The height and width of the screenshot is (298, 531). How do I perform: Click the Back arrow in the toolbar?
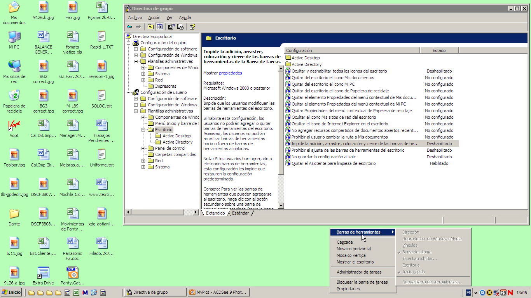click(129, 27)
